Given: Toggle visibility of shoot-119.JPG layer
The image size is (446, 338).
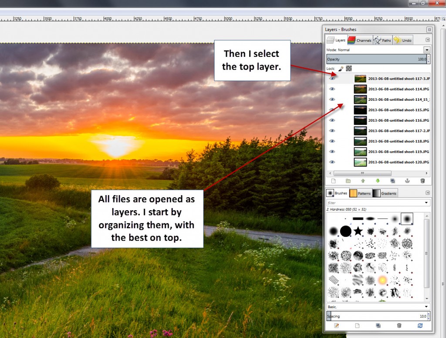Looking at the screenshot, I should 332,152.
